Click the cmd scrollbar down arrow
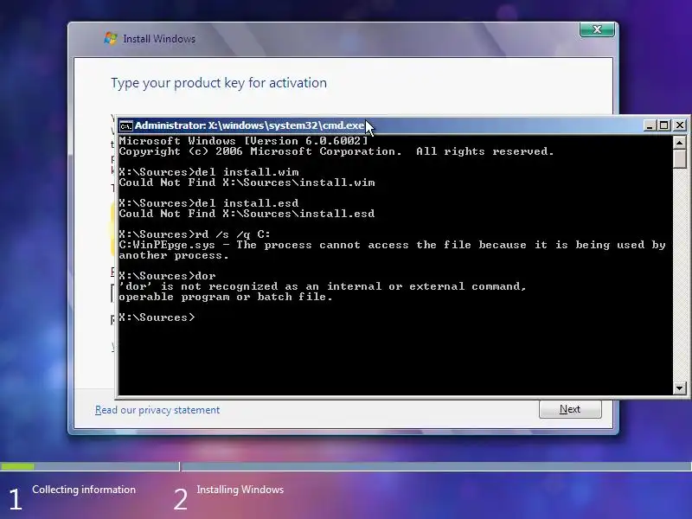 679,388
